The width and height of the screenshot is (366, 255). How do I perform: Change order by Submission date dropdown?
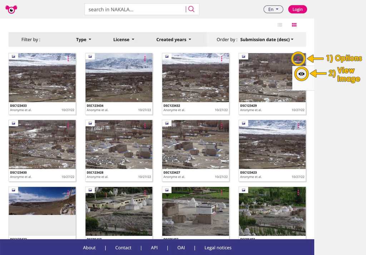267,40
